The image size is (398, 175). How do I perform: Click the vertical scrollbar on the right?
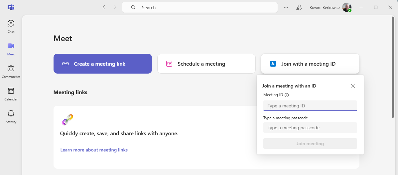(x=393, y=66)
